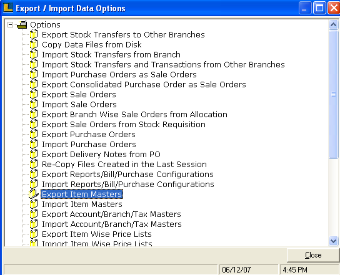340x275 pixels.
Task: Click icon beside Import Purchase Orders as Sale Orders
Action: (x=34, y=74)
